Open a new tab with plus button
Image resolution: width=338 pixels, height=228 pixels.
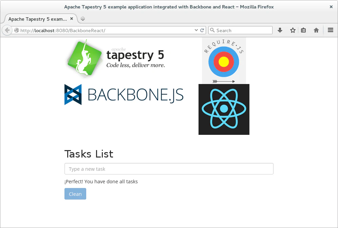[x=83, y=19]
